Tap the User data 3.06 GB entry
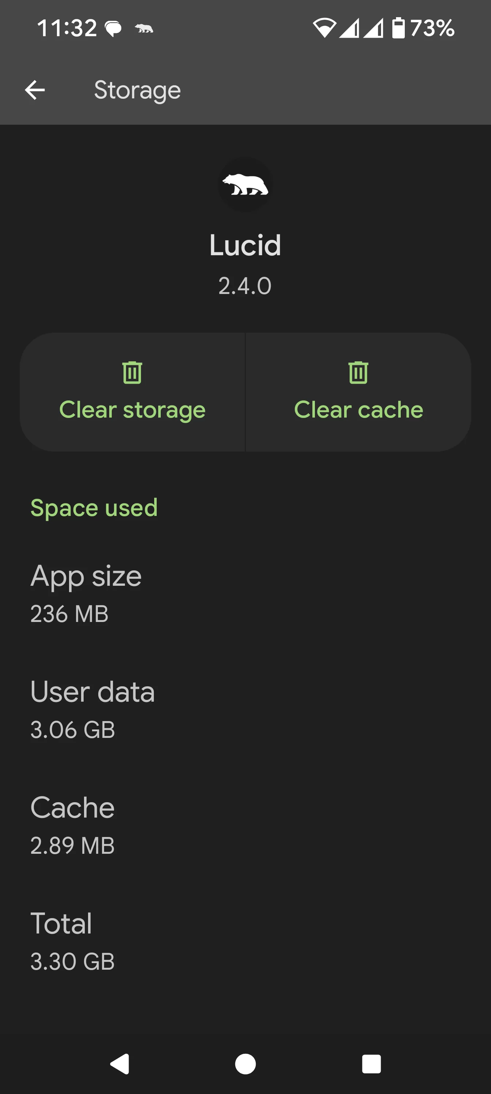491x1094 pixels. 245,709
